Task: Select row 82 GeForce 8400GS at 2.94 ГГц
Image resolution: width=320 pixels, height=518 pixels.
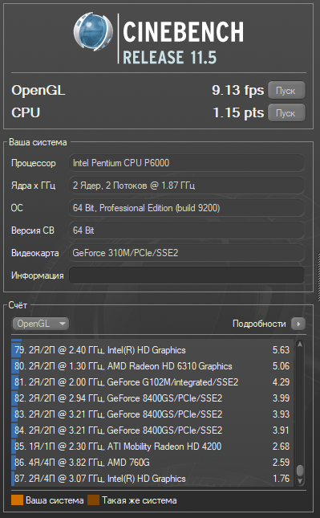Action: coord(152,398)
